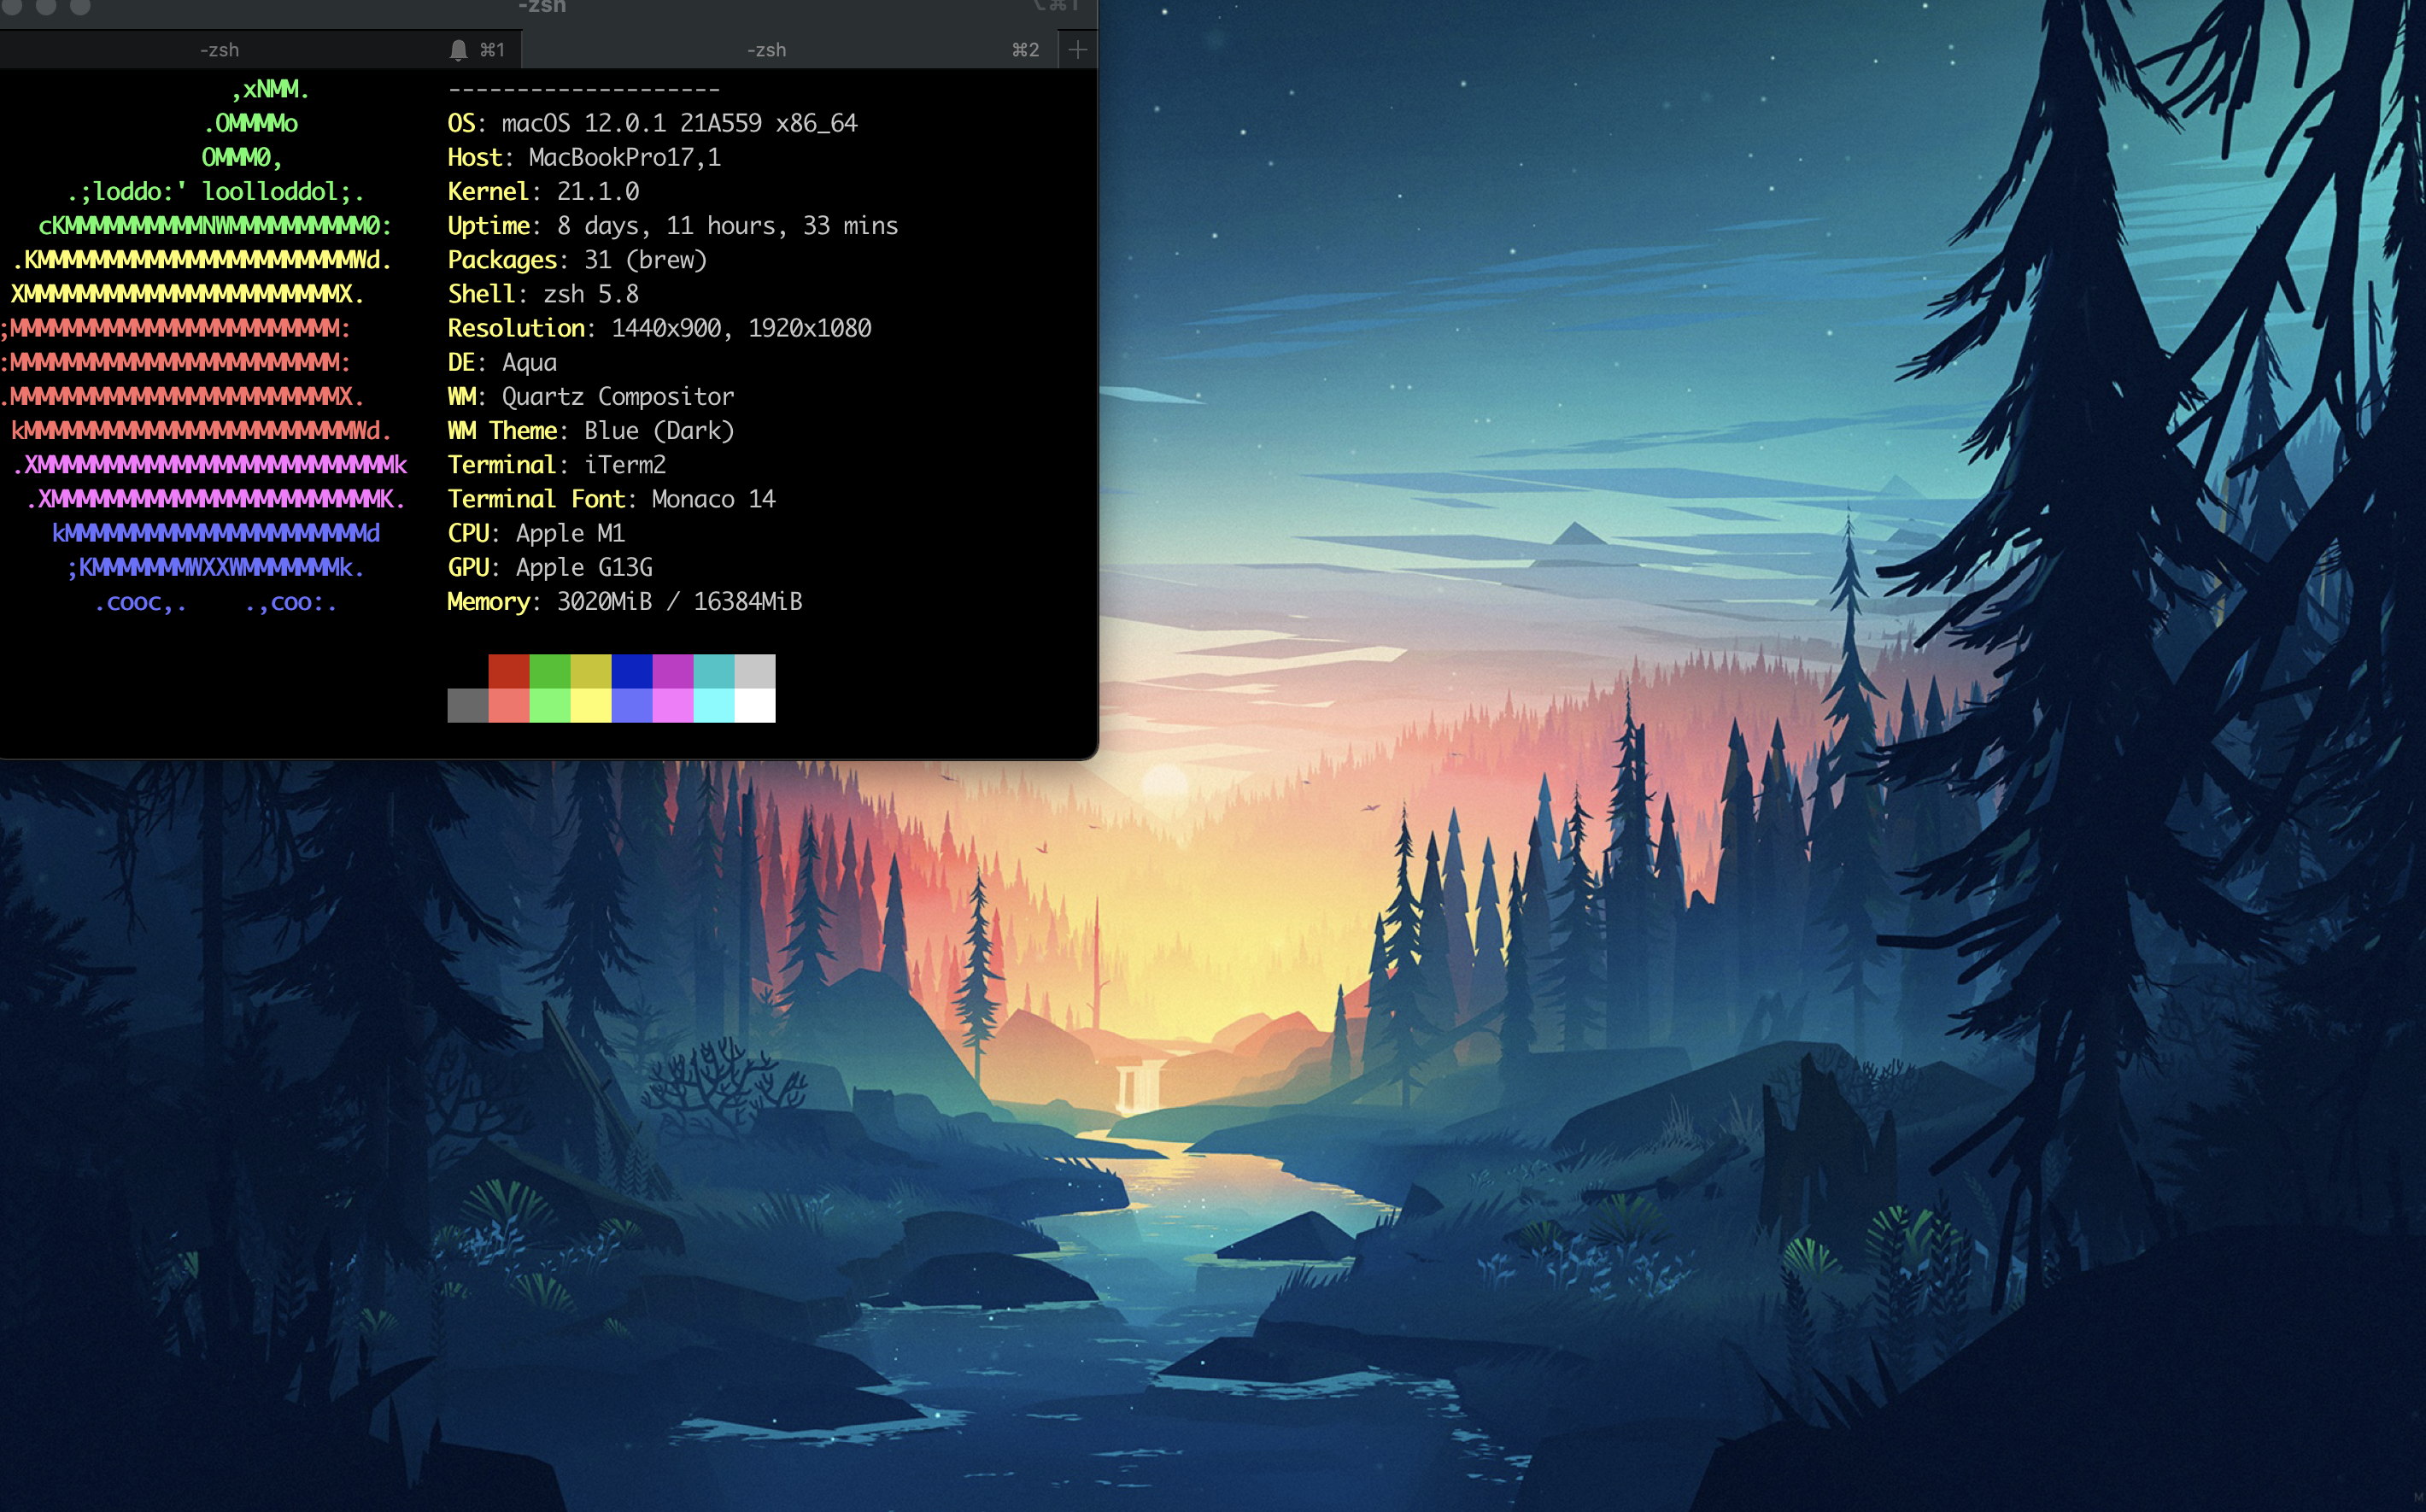Open a new tab with the plus button
This screenshot has height=1512, width=2426.
click(1077, 49)
